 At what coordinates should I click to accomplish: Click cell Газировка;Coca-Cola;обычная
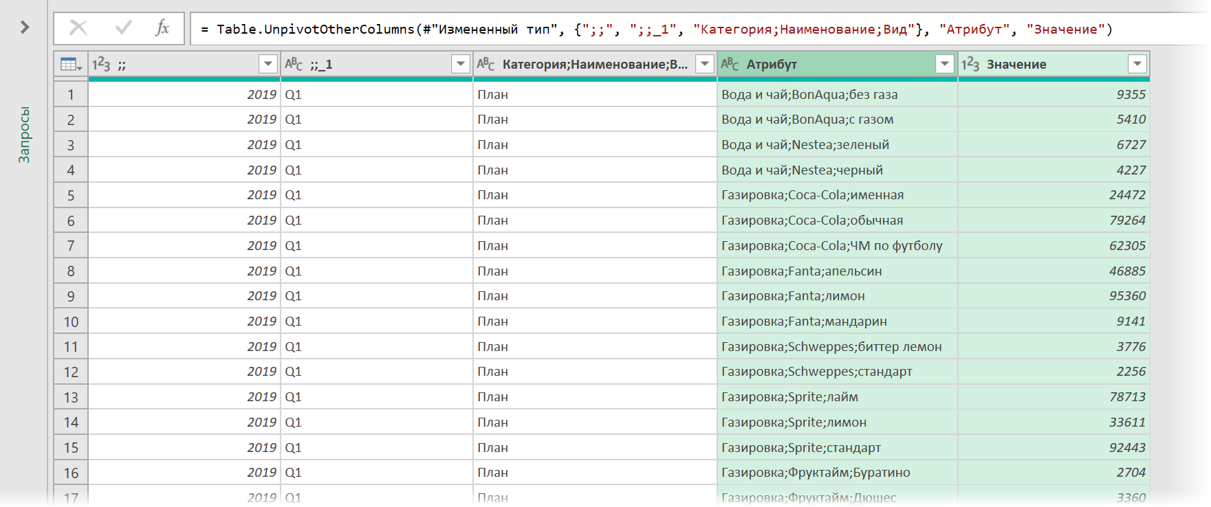(x=837, y=220)
